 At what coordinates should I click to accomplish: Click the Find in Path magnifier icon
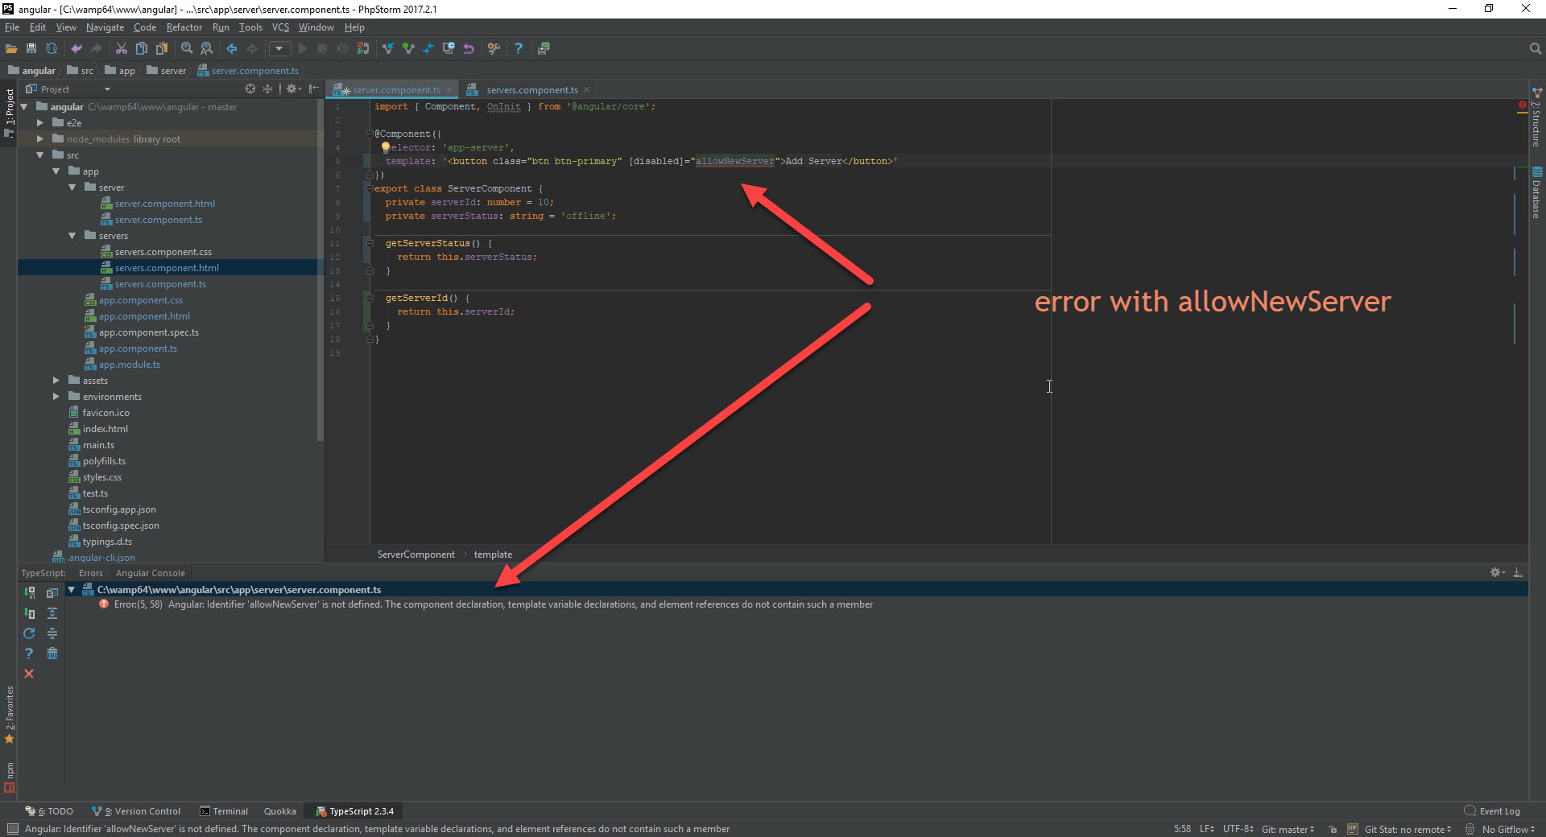207,48
